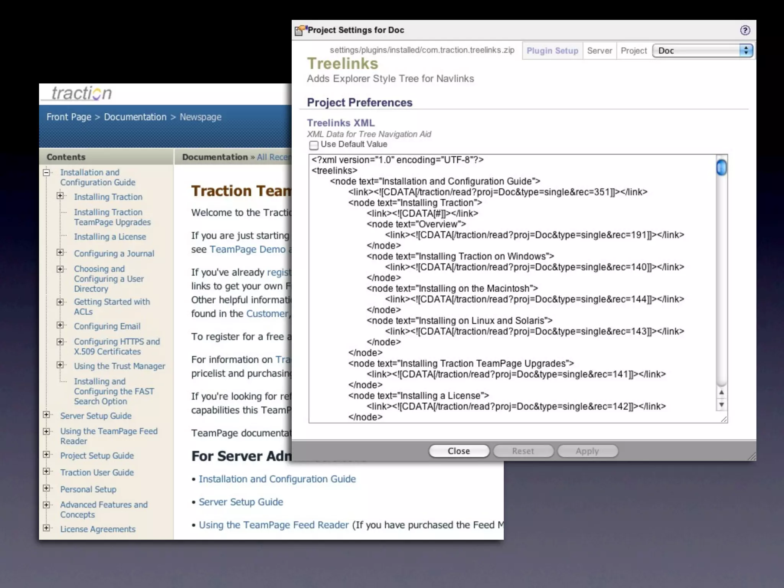
Task: Open the Server Setup Guide bullet link
Action: [x=241, y=502]
